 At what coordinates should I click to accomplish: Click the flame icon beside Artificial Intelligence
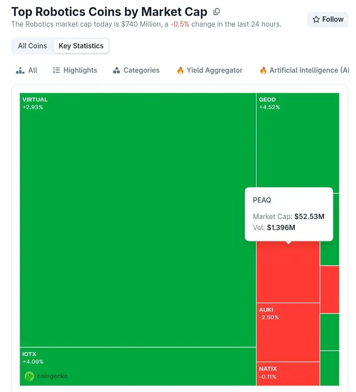[x=263, y=71]
